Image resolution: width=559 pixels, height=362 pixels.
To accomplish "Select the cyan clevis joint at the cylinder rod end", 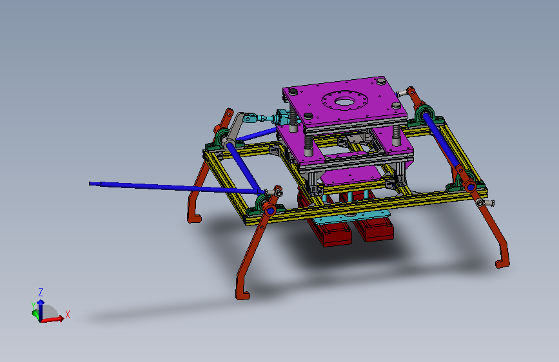I will pyautogui.click(x=250, y=118).
